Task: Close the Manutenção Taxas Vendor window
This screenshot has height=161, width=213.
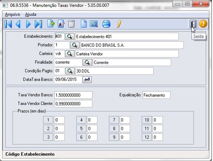Action: click(201, 4)
